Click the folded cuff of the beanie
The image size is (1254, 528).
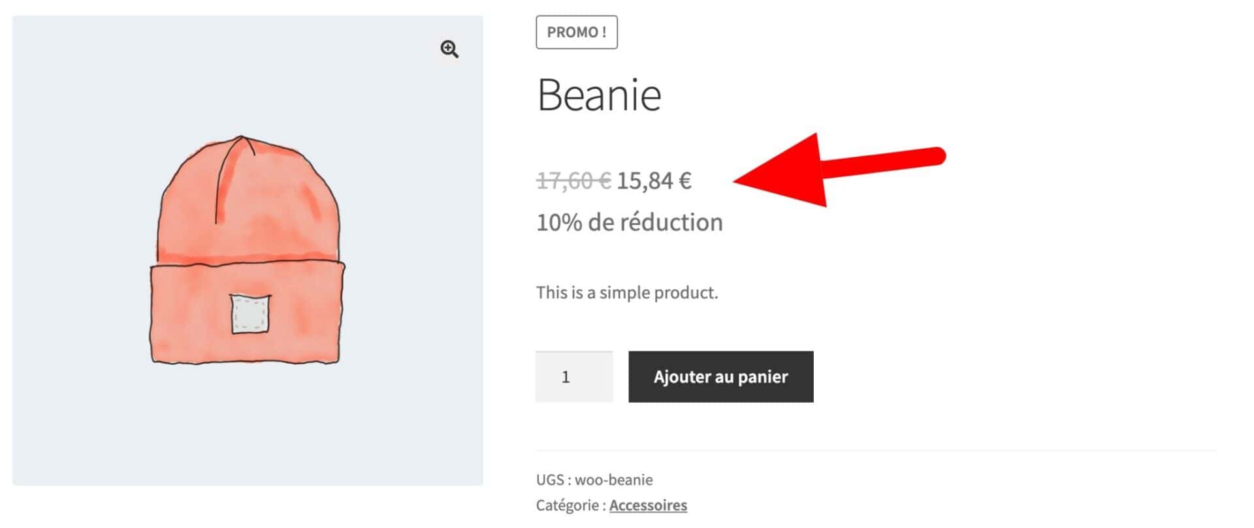196,313
